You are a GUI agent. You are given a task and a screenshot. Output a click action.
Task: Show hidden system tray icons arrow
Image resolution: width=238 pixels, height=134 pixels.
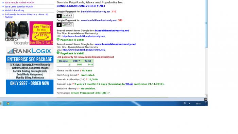pyautogui.click(x=189, y=104)
